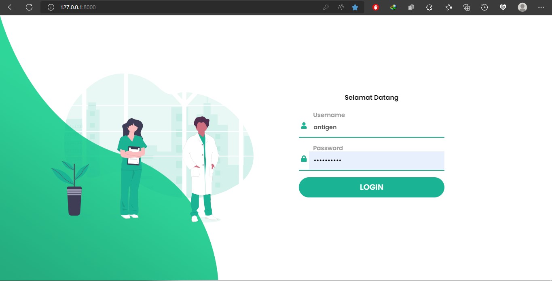Image resolution: width=552 pixels, height=281 pixels.
Task: Click the user profile avatar
Action: point(522,7)
